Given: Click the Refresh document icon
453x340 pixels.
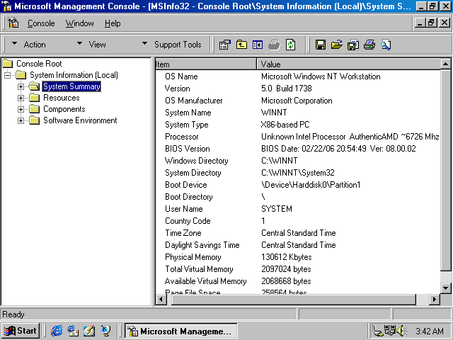Looking at the screenshot, I should pyautogui.click(x=291, y=45).
